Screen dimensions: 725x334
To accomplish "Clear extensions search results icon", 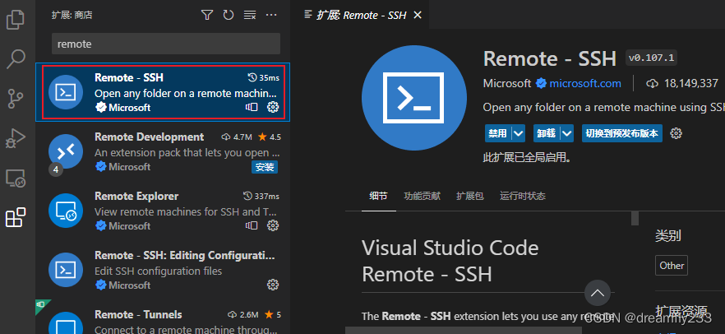I will pos(250,16).
